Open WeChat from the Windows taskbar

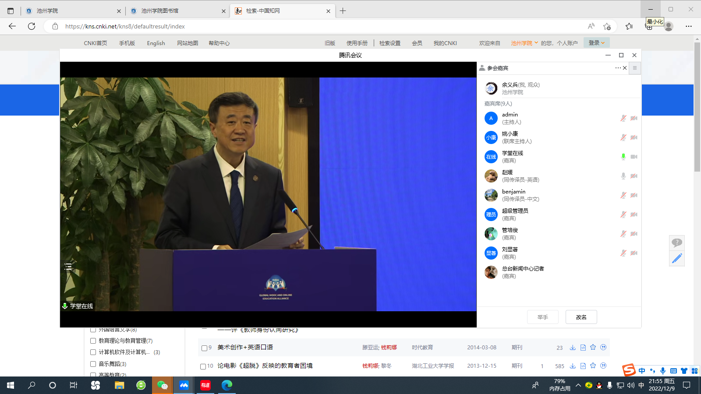(x=163, y=385)
